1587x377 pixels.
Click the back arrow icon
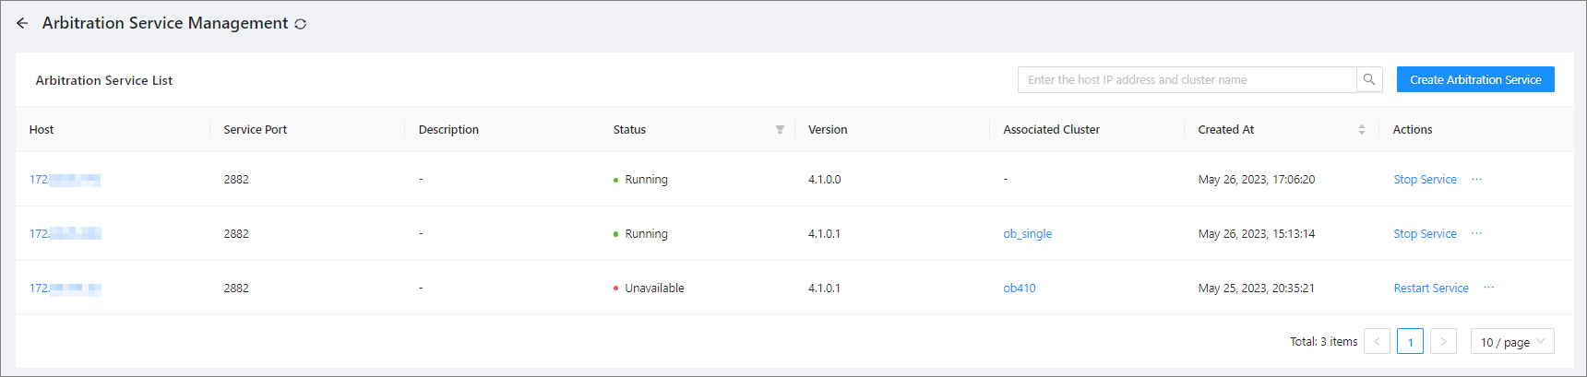click(x=22, y=23)
